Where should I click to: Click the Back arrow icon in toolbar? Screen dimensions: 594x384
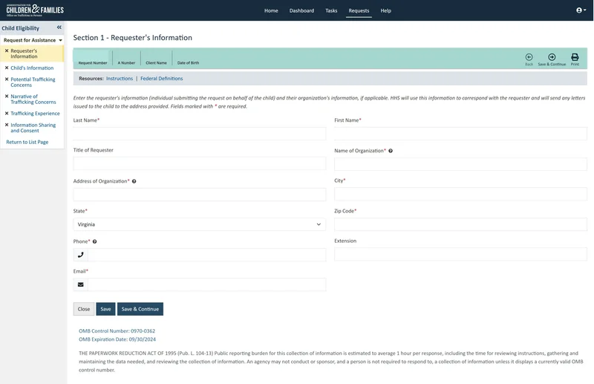coord(529,59)
